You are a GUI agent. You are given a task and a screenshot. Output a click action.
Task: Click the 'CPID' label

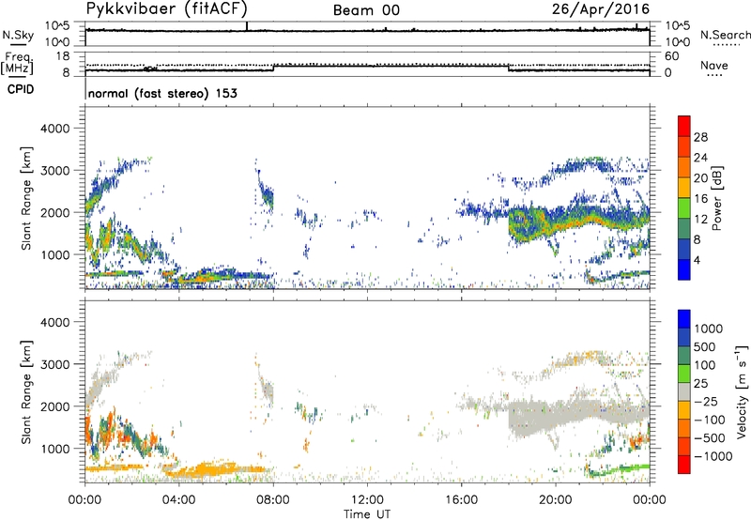(21, 89)
